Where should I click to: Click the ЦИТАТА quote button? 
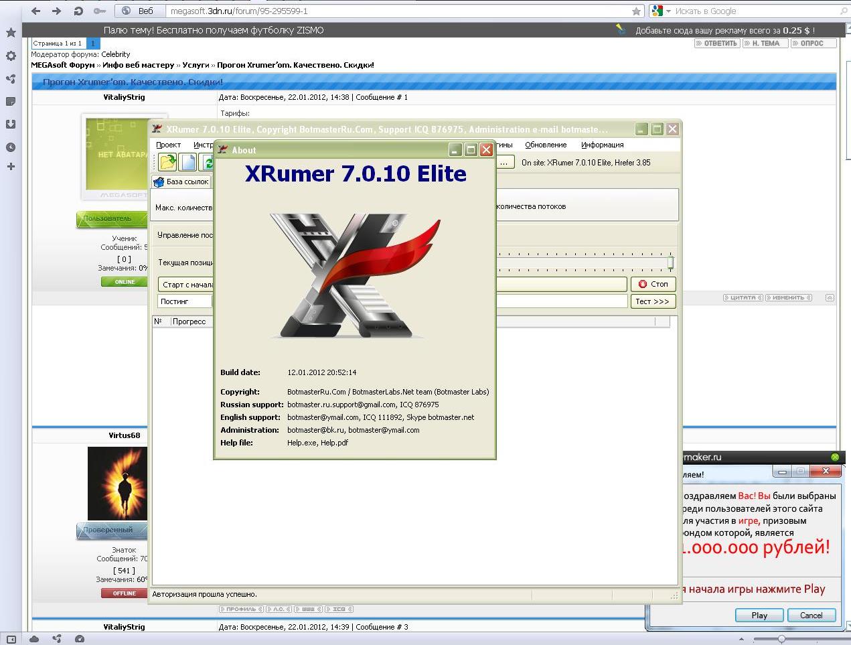(x=743, y=297)
